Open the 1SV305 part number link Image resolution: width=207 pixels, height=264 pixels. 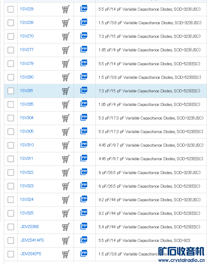point(27,131)
